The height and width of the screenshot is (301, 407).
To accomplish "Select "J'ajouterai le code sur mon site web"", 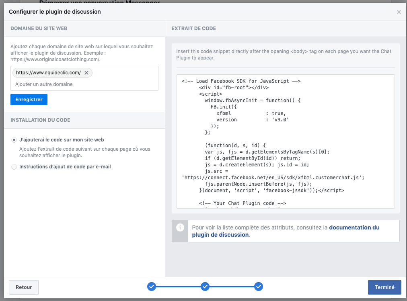I will click(14, 140).
